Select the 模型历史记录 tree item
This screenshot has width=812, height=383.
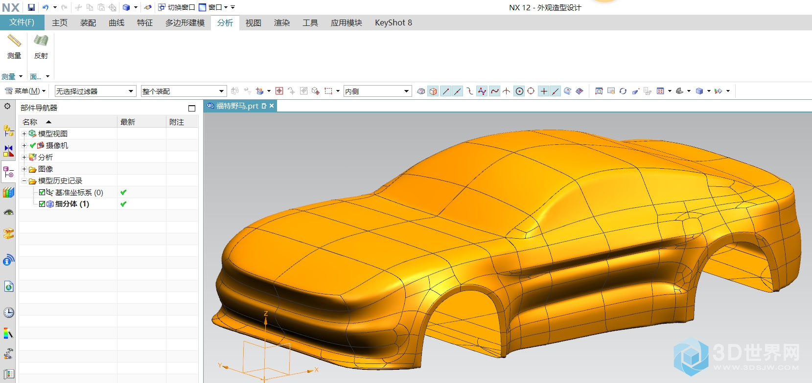60,180
